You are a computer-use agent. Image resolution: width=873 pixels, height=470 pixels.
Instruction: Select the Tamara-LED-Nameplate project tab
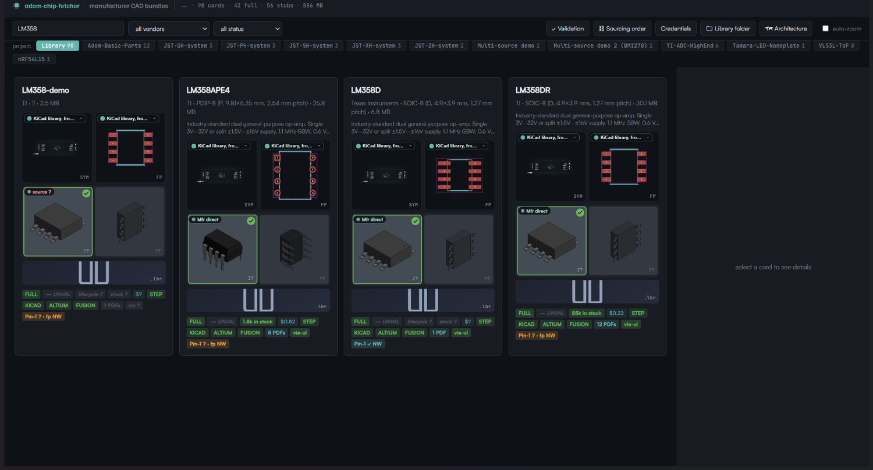point(768,45)
